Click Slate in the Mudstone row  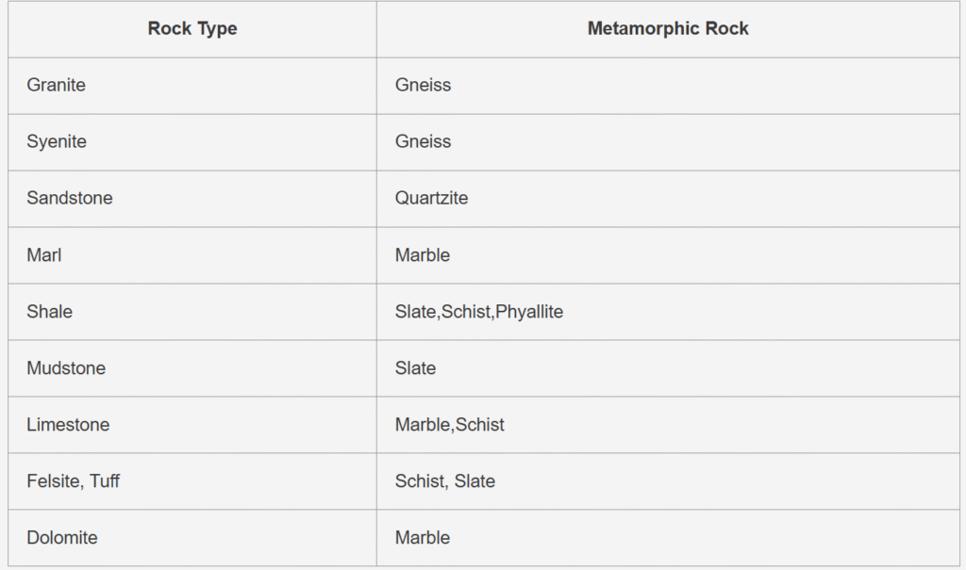pyautogui.click(x=416, y=368)
